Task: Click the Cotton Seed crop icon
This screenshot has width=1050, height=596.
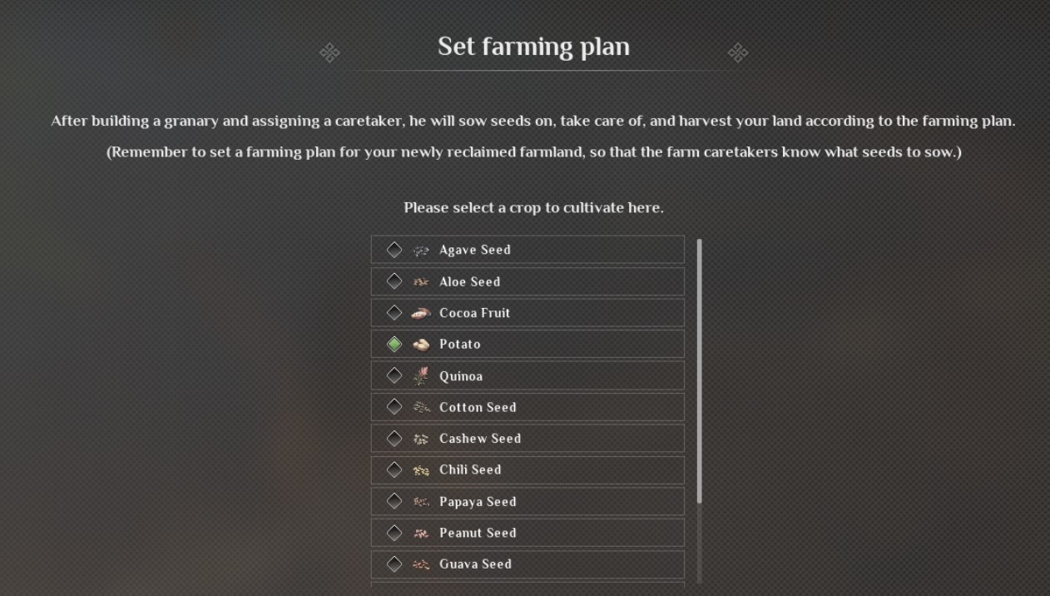Action: (x=421, y=407)
